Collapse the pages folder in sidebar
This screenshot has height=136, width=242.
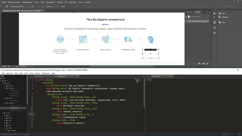(5, 98)
